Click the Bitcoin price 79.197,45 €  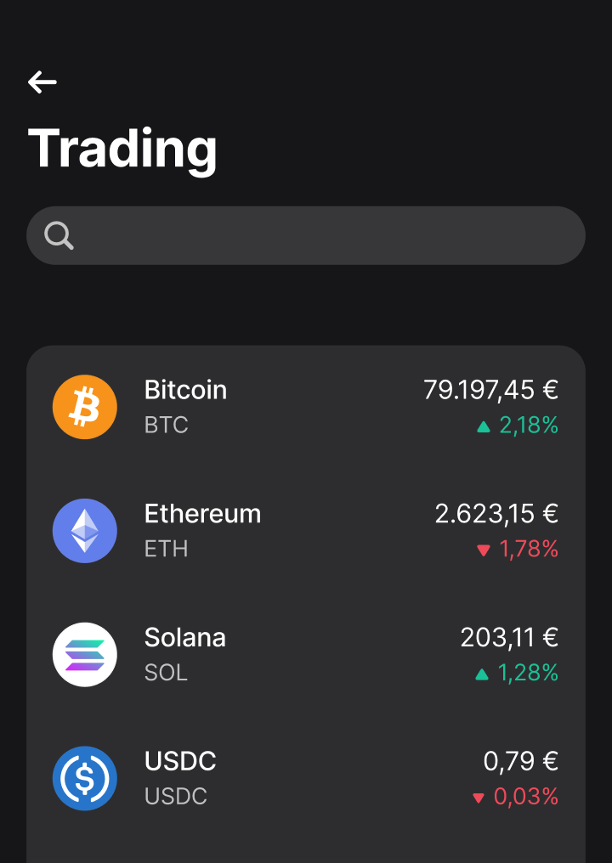pos(490,390)
